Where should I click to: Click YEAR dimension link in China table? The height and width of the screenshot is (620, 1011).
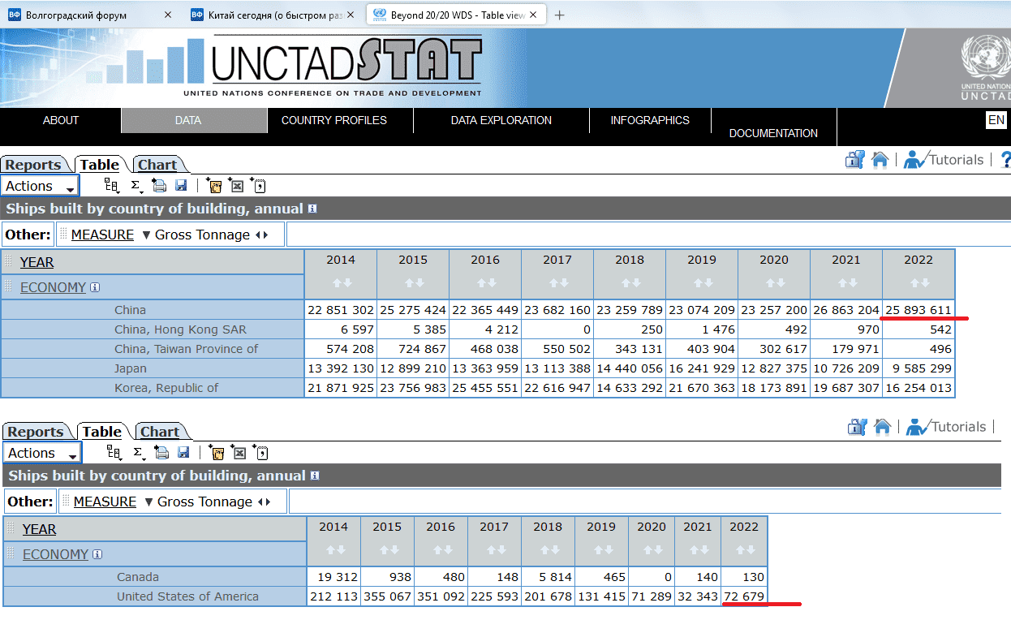pos(37,262)
